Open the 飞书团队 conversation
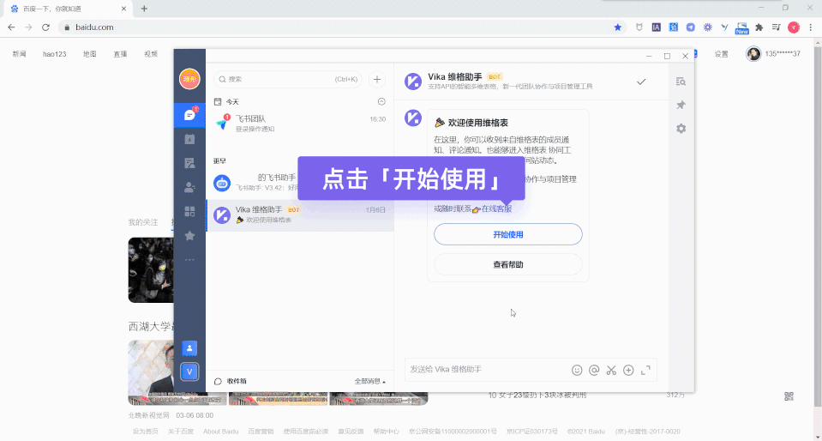822x441 pixels. (300, 124)
